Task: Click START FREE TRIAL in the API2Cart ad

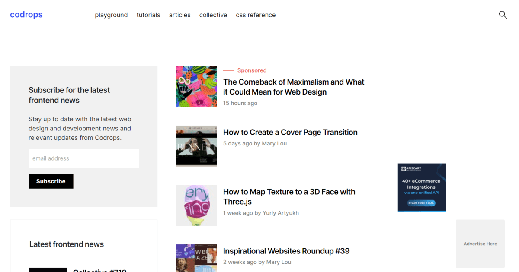Action: [x=422, y=202]
